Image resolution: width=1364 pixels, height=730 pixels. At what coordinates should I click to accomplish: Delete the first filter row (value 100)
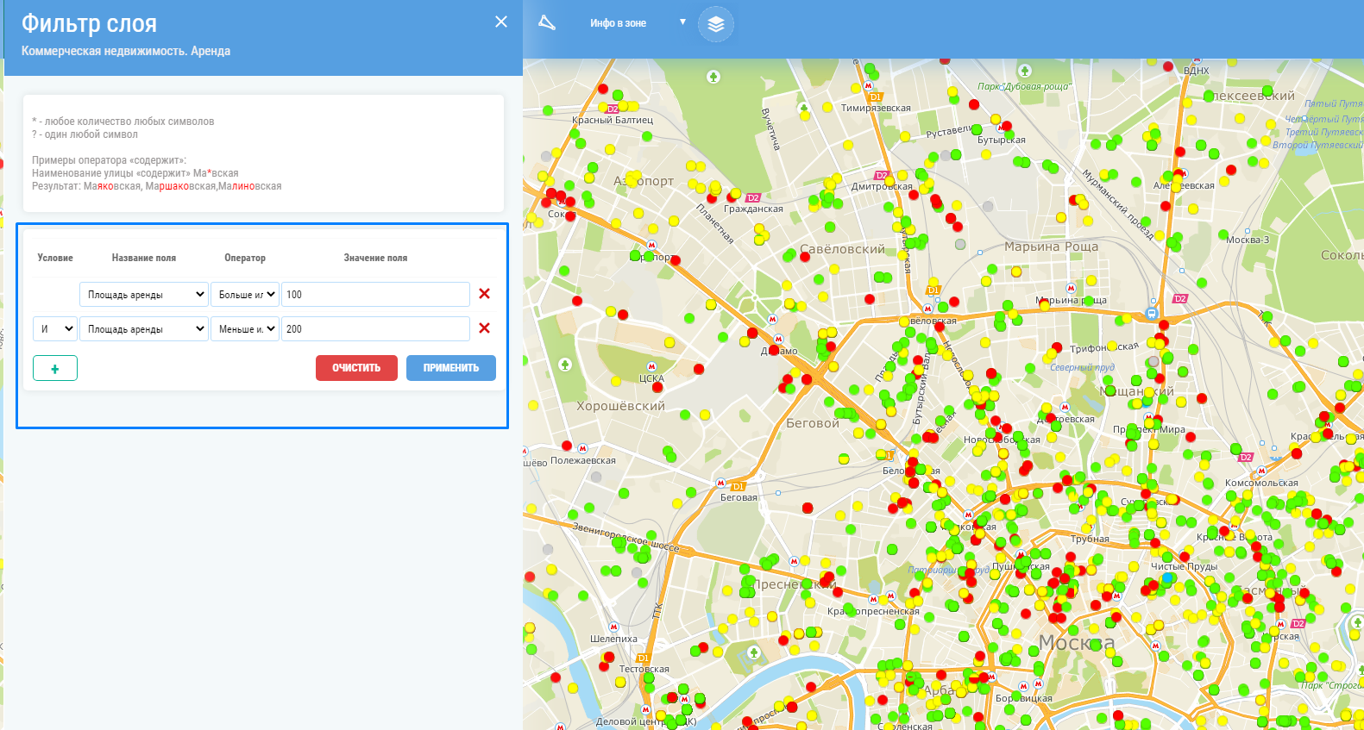484,294
